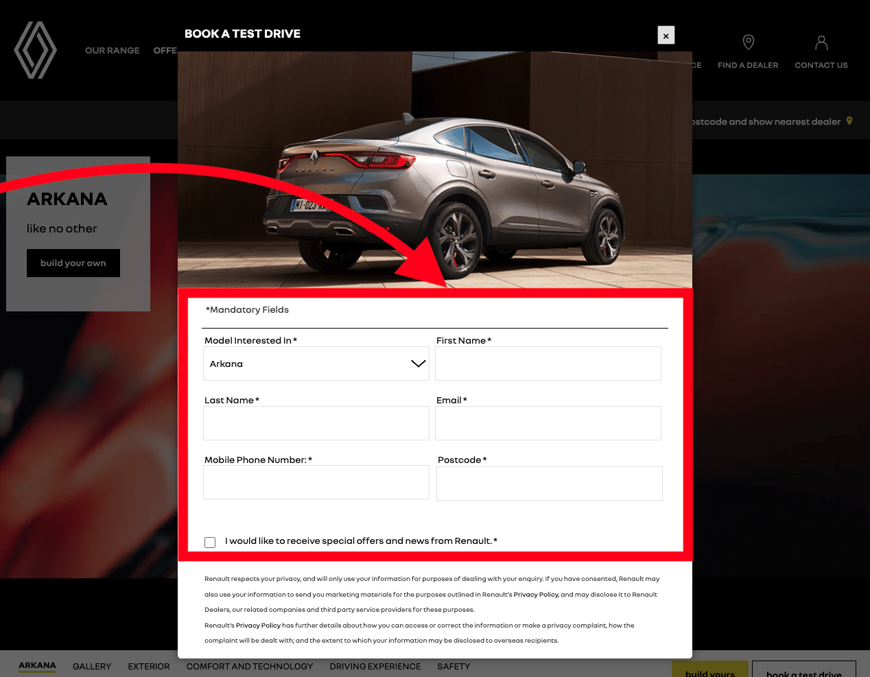
Task: Click the "BOOK A TEST DRIVE" dialog title
Action: (242, 34)
